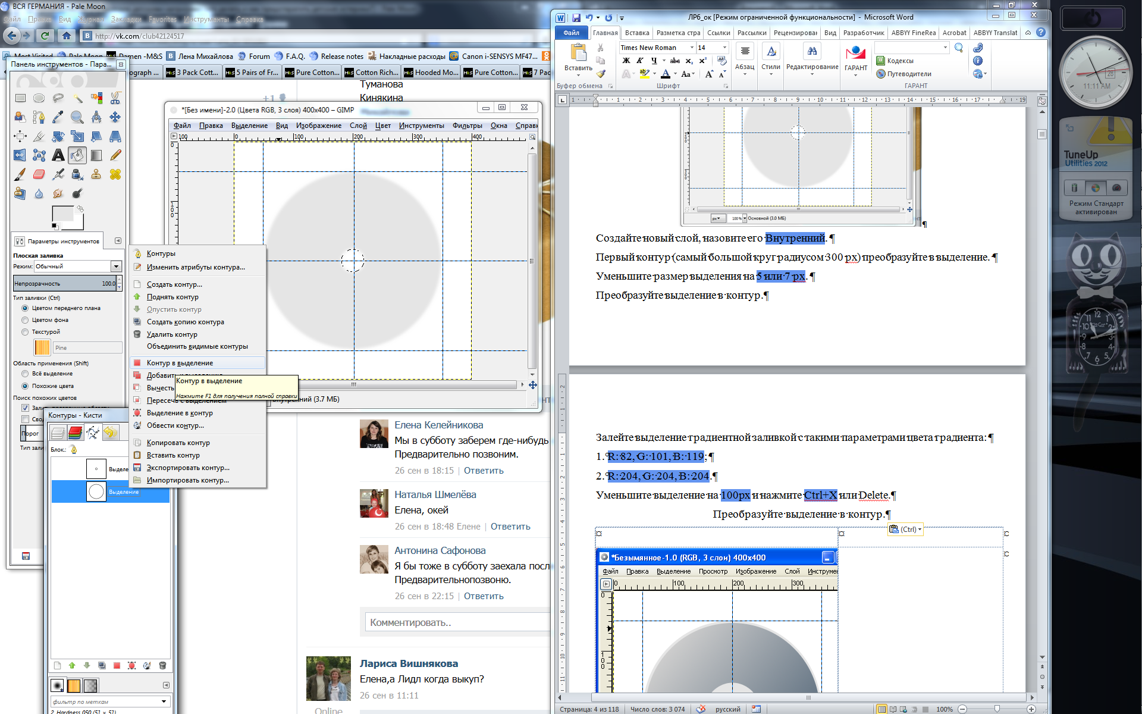This screenshot has width=1142, height=714.
Task: Toggle the 'Сво...' sample merged checkbox
Action: pos(25,419)
